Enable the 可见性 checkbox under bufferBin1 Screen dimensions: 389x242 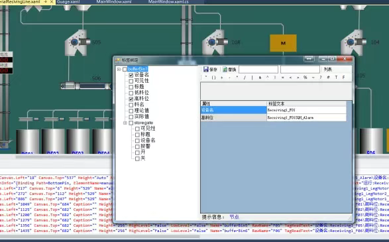pos(131,81)
